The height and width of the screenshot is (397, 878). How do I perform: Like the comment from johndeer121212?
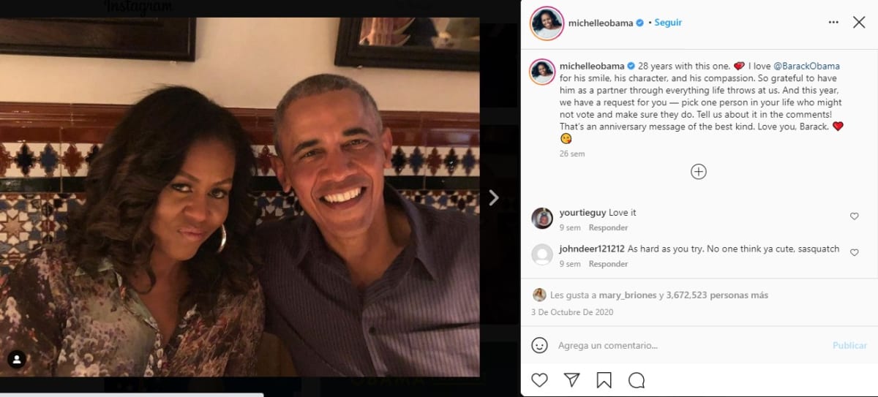854,252
